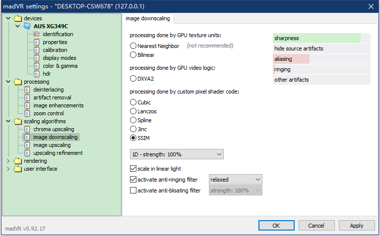Click the scaling algorithms folder icon
Image resolution: width=380 pixels, height=236 pixels.
click(18, 121)
